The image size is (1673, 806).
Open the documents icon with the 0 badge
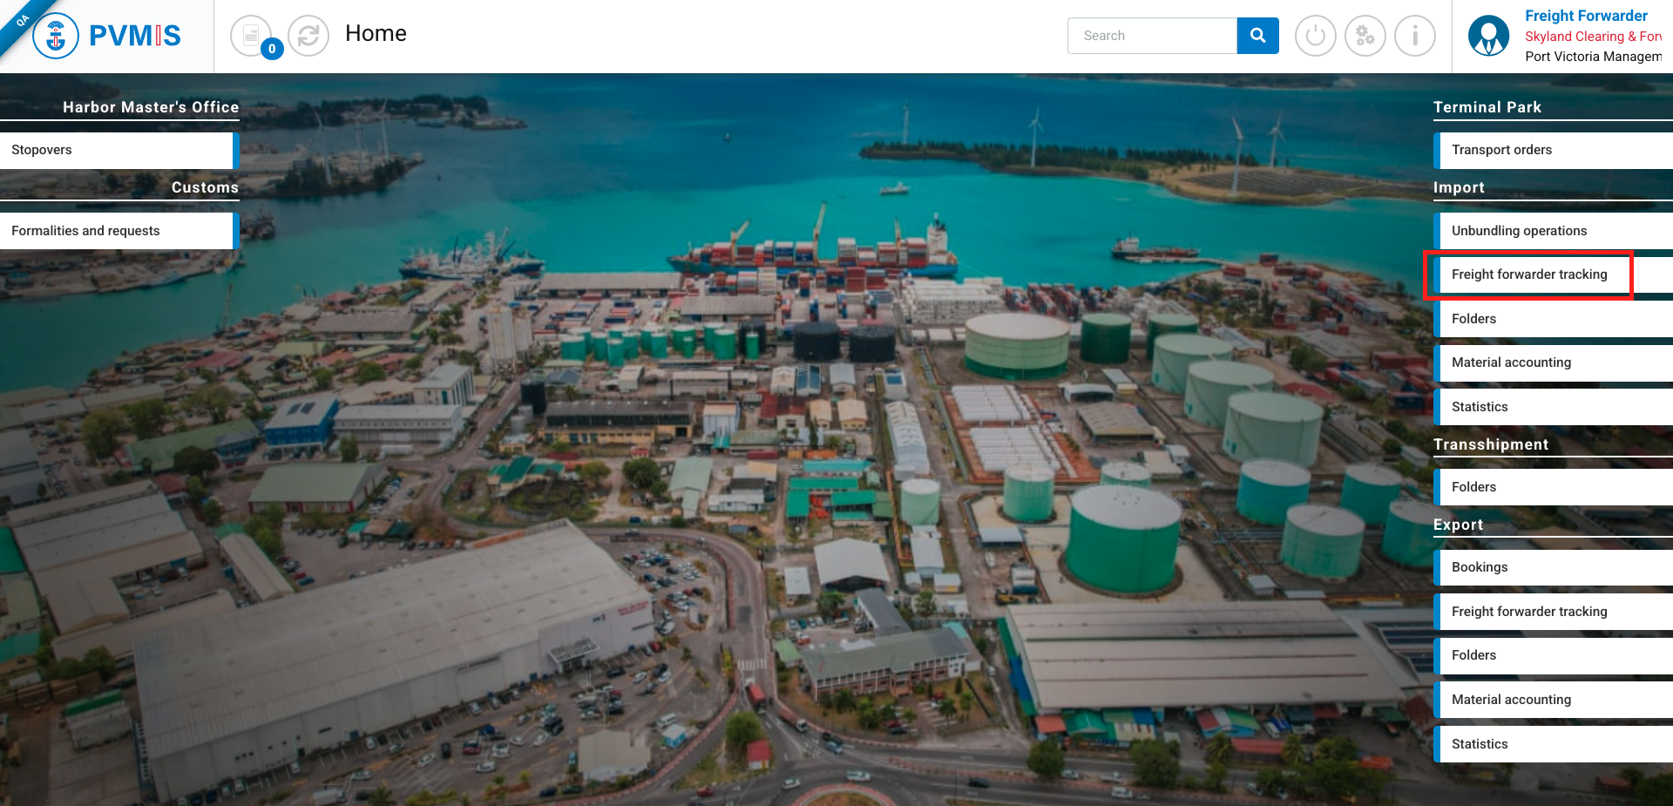(251, 36)
